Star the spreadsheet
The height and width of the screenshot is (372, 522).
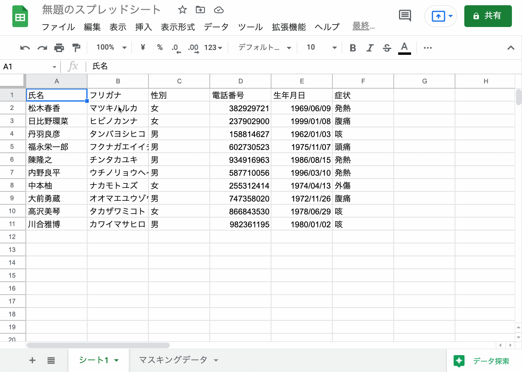tap(182, 9)
